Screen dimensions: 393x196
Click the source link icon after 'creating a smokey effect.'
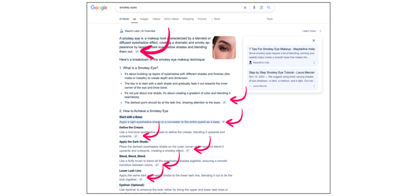(188, 151)
